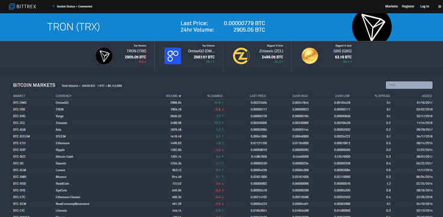Open the Markets menu
The width and height of the screenshot is (443, 217).
pyautogui.click(x=391, y=7)
